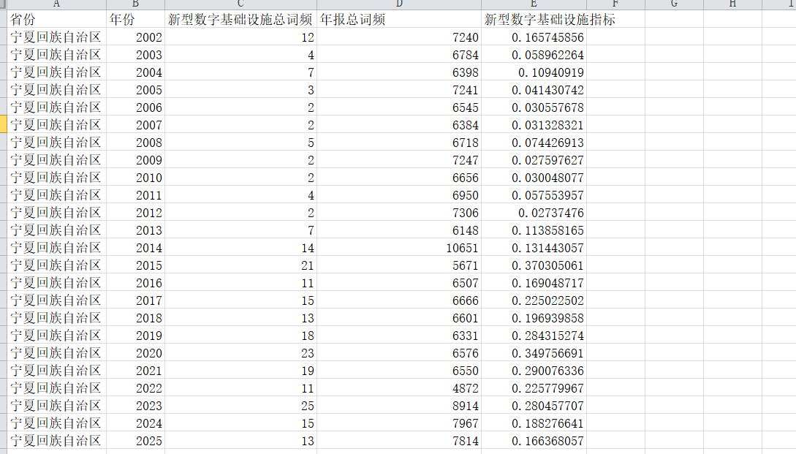The image size is (796, 454).
Task: Click the 年份 header cell
Action: click(x=135, y=20)
